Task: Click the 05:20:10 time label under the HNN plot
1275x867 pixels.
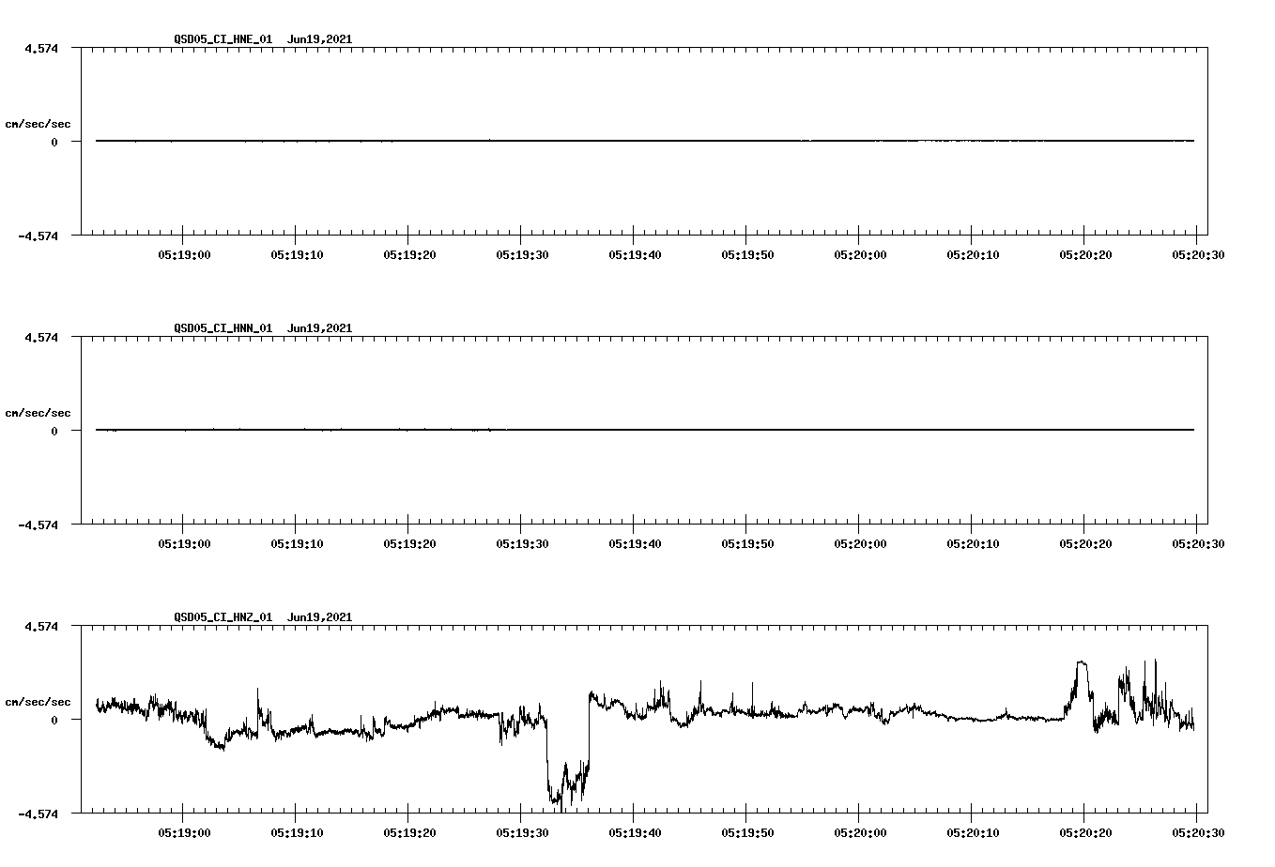Action: pos(973,544)
